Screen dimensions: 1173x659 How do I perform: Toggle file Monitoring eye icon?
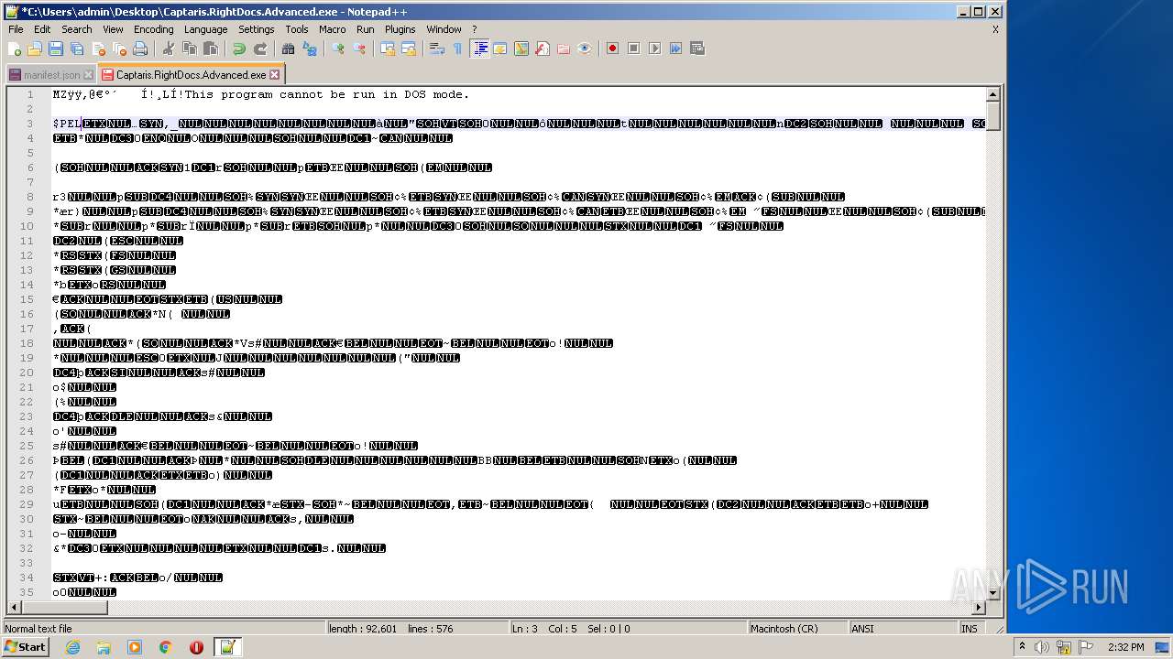click(x=584, y=49)
